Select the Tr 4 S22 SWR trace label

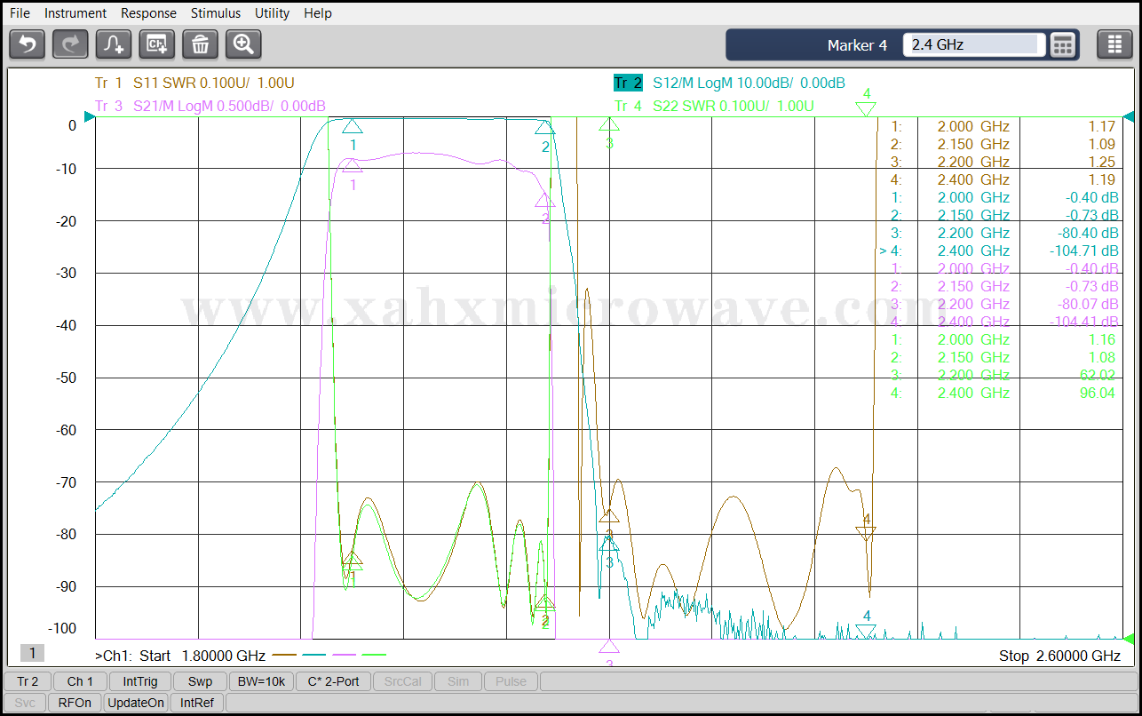pos(714,106)
